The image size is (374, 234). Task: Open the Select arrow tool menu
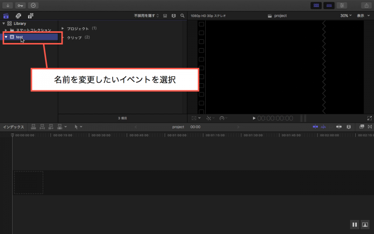coord(78,127)
